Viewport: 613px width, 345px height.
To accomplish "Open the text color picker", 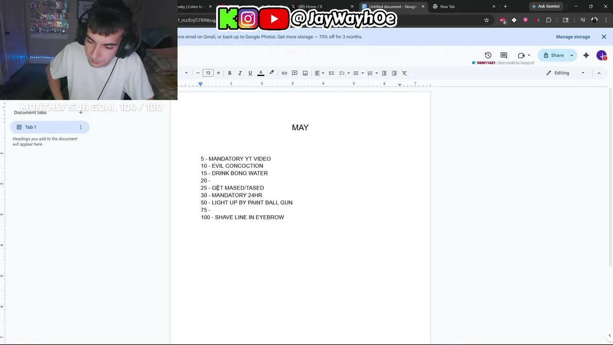I will pos(261,73).
